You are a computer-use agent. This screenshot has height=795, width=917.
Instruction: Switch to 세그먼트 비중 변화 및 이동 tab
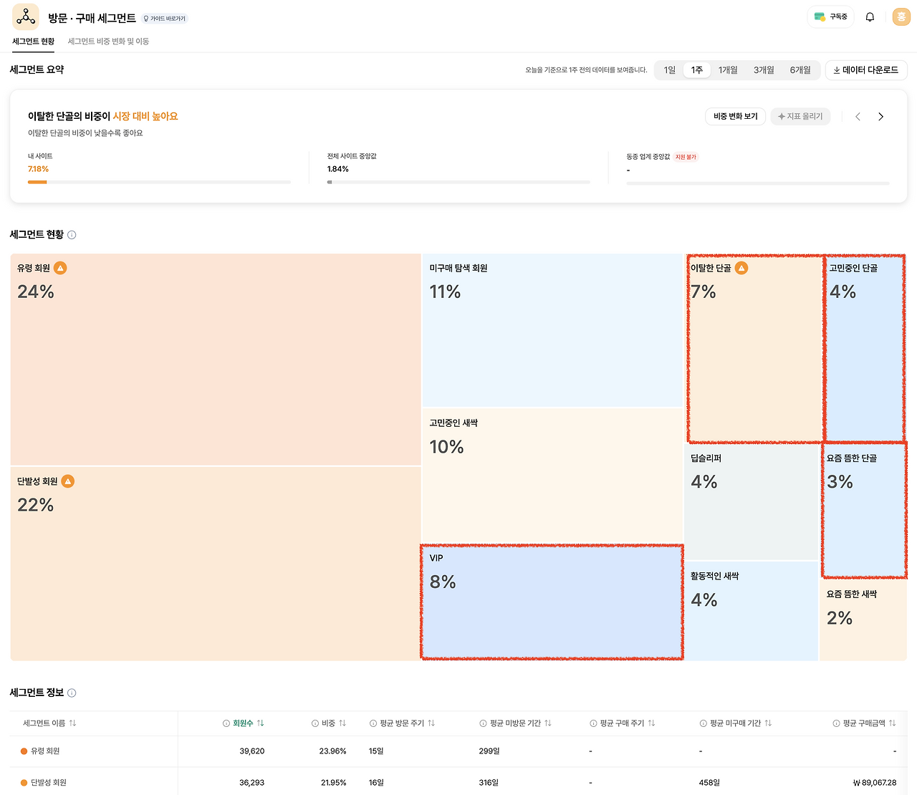(108, 42)
